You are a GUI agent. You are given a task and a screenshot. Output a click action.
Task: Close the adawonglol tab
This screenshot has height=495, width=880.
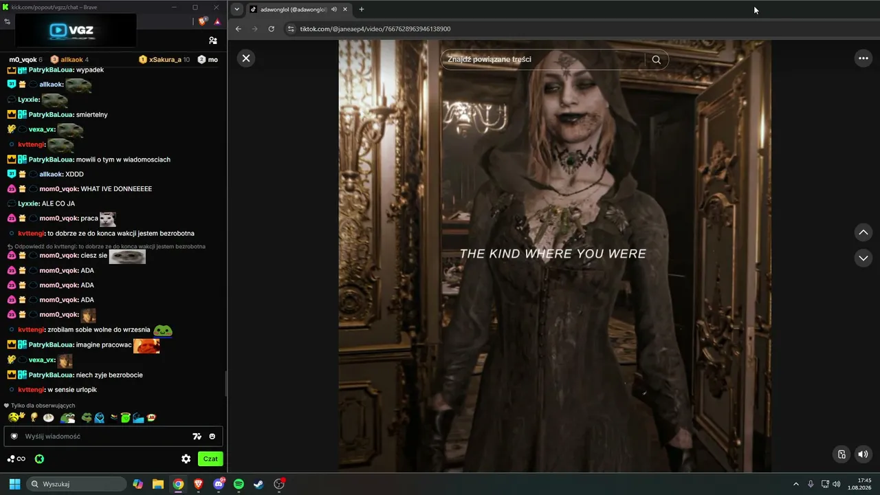[x=345, y=10]
